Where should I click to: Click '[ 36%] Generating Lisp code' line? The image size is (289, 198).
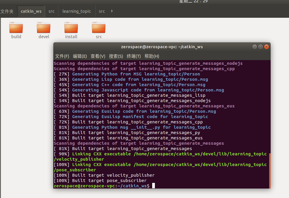click(131, 79)
